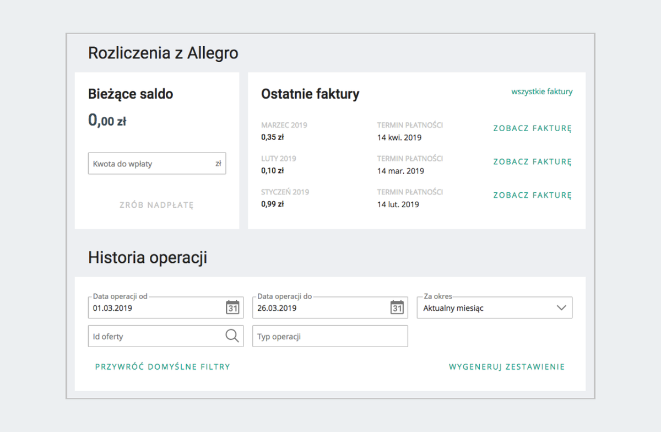This screenshot has width=661, height=432.
Task: View the invoice for Styczeń 2019
Action: pyautogui.click(x=533, y=196)
